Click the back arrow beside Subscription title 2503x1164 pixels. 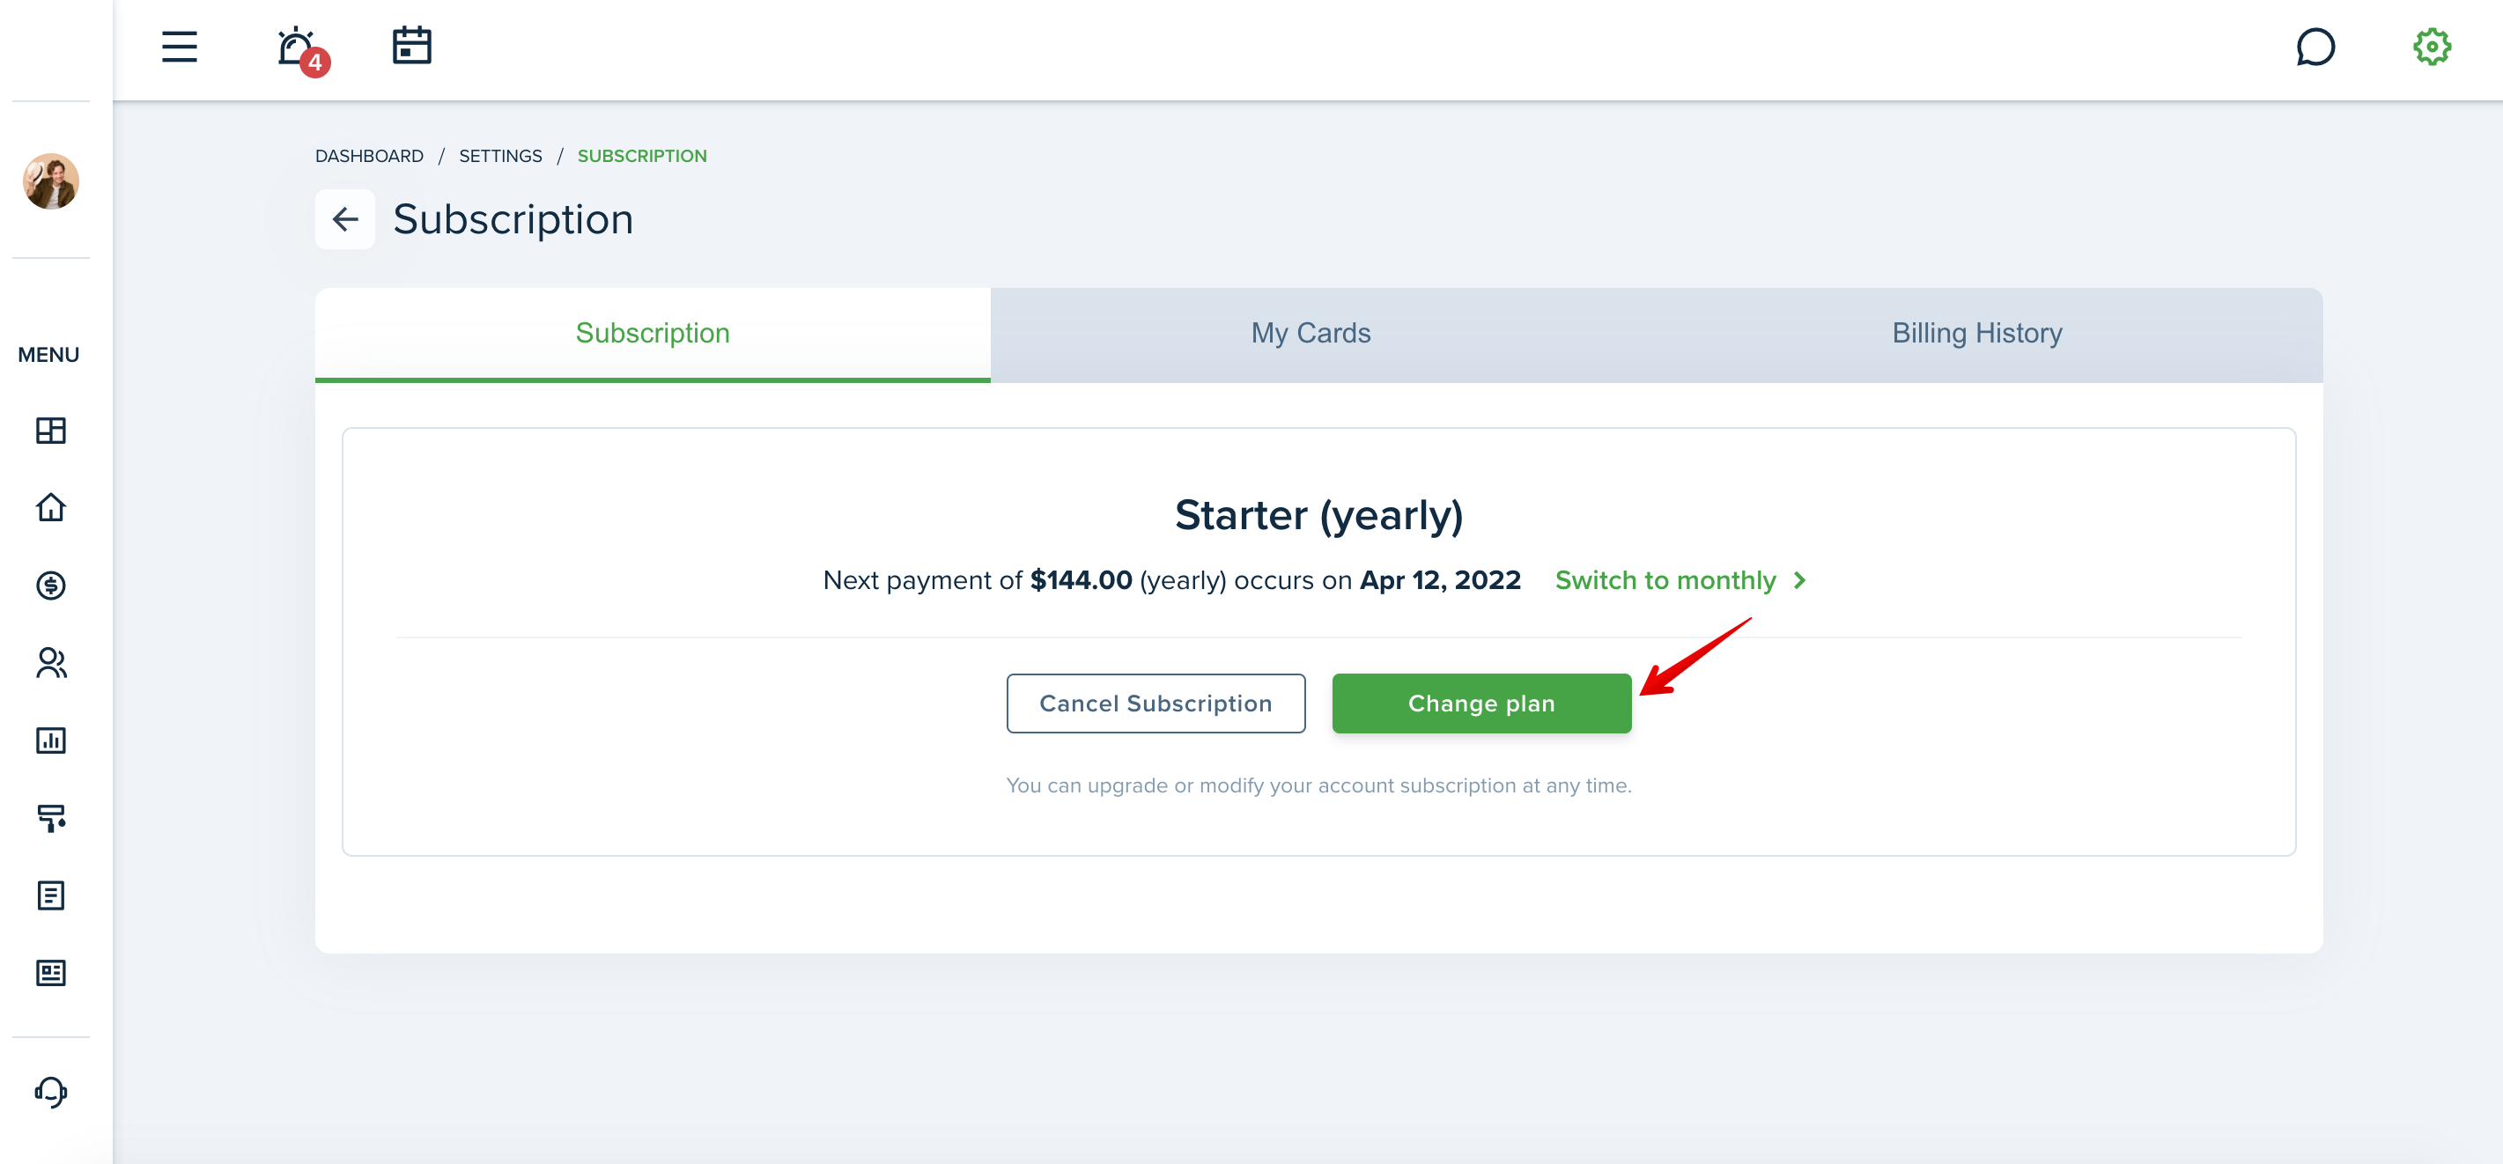point(345,219)
